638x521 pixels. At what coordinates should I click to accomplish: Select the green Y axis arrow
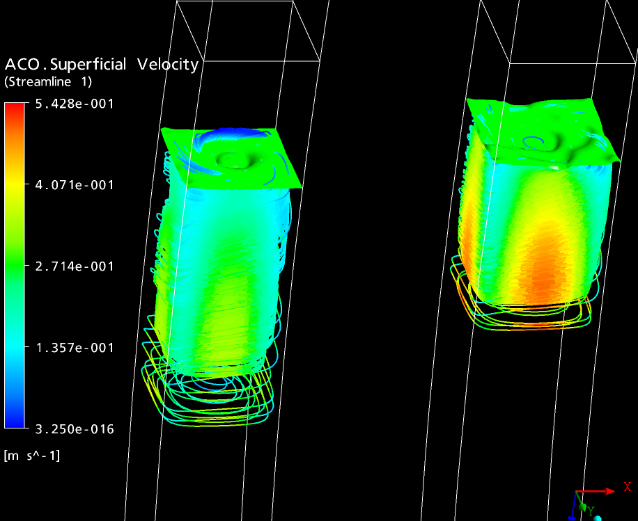coord(582,506)
